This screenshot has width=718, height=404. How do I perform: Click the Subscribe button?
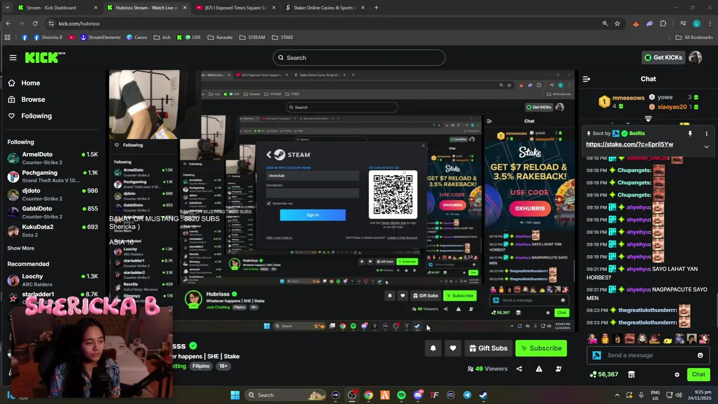541,348
